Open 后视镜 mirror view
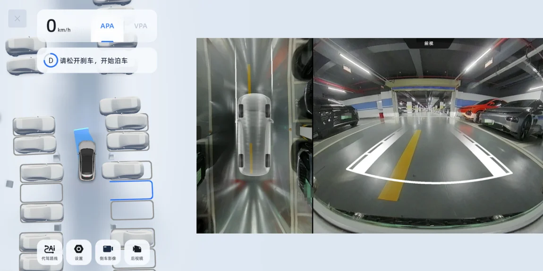 [137, 252]
